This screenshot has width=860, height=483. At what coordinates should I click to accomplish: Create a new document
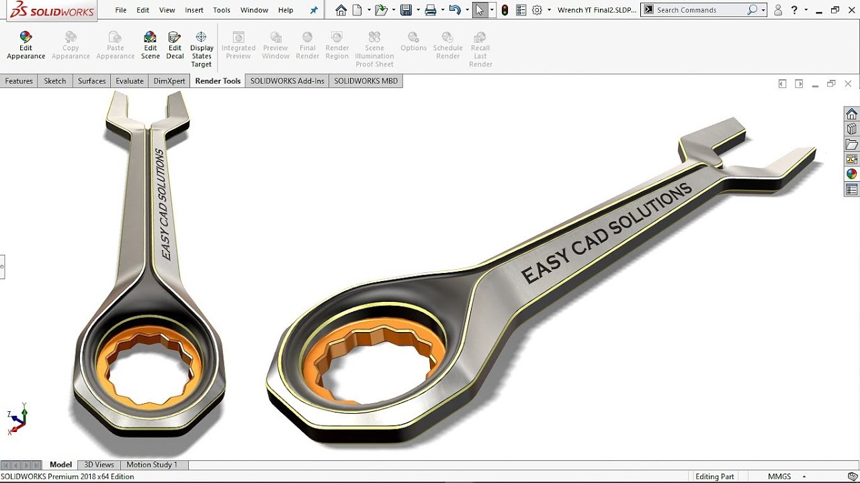point(357,10)
